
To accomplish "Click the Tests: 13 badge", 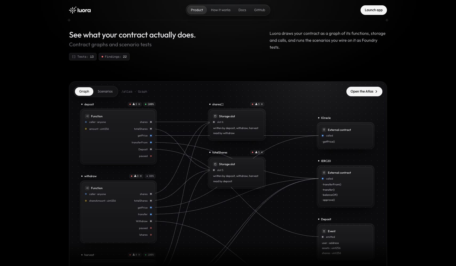I will coord(83,57).
